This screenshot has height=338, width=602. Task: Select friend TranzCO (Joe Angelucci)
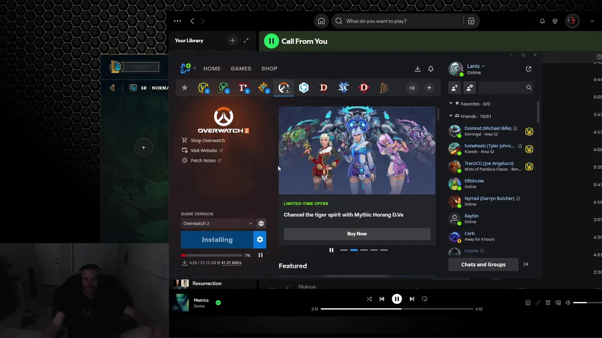click(x=491, y=166)
